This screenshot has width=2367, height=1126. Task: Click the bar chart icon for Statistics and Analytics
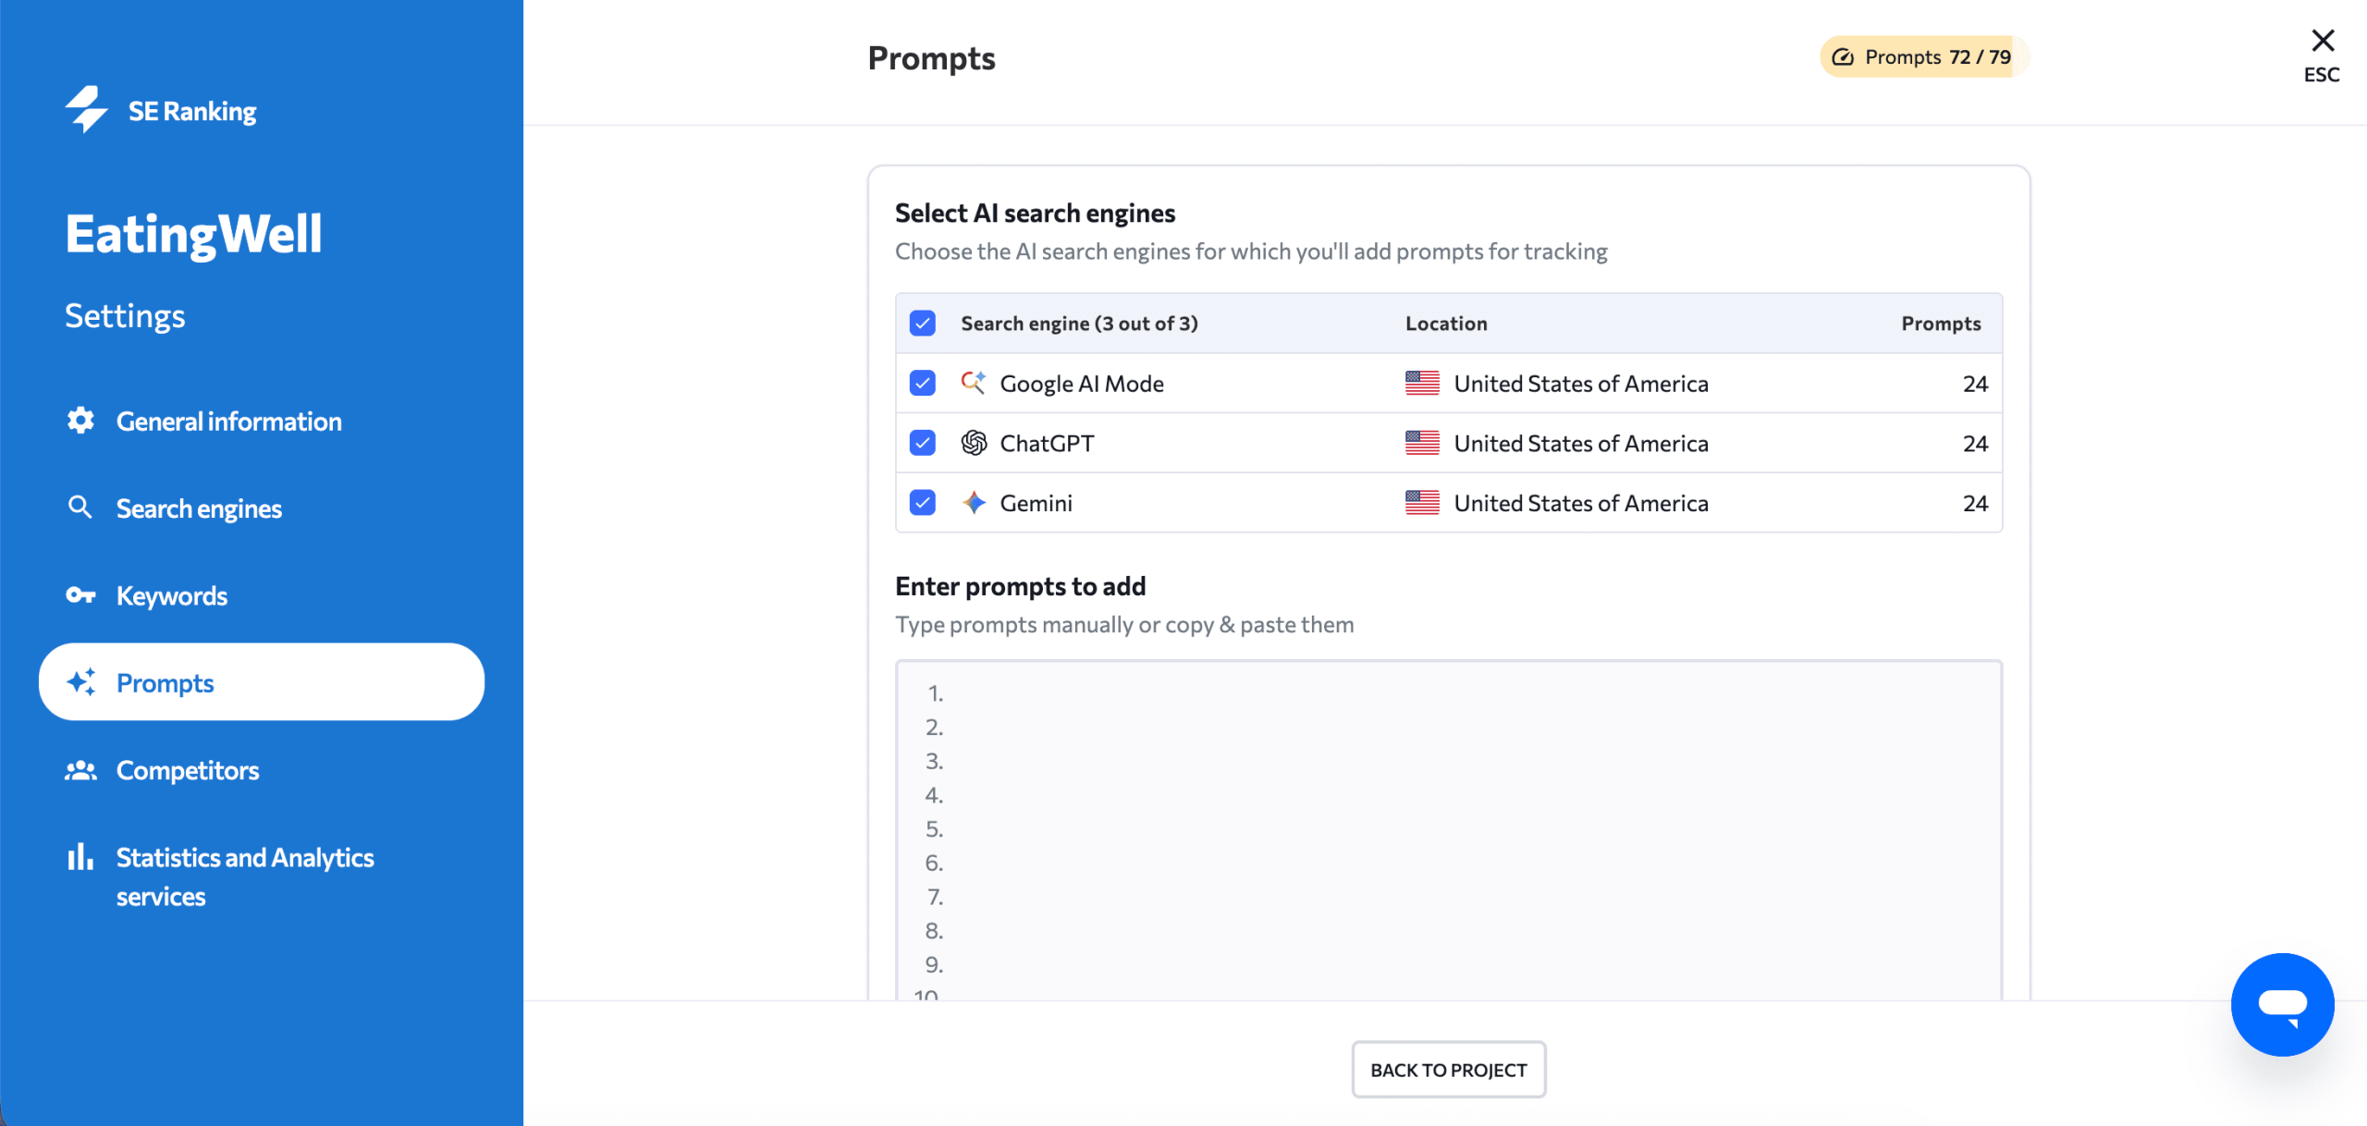pyautogui.click(x=80, y=857)
